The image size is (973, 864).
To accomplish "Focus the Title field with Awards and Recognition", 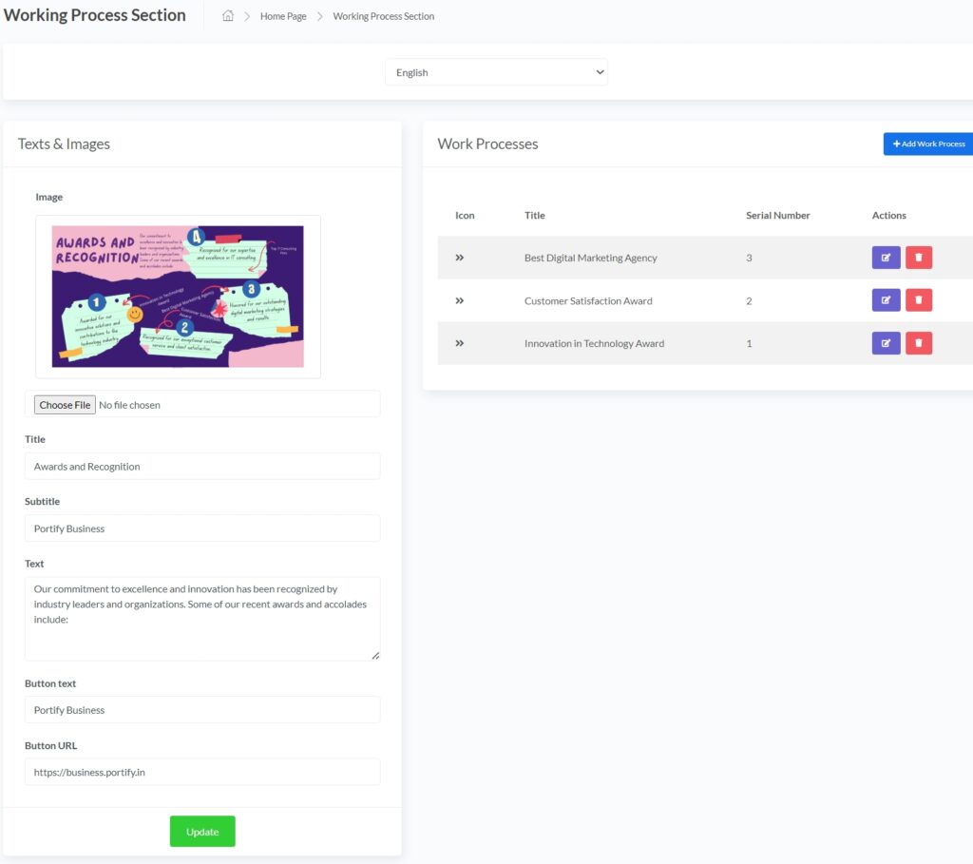I will (202, 466).
